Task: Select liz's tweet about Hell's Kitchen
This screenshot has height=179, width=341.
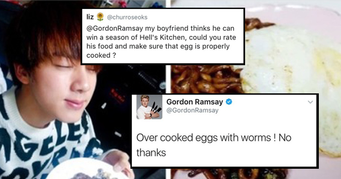Action: [163, 37]
